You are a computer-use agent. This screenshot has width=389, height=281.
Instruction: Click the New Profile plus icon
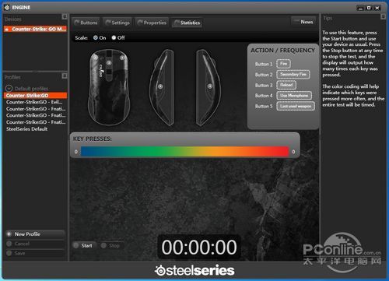(x=9, y=234)
